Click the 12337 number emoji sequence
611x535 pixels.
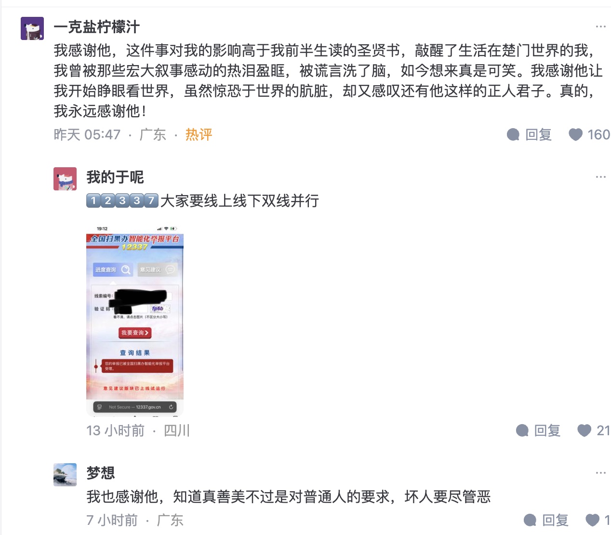click(x=122, y=201)
